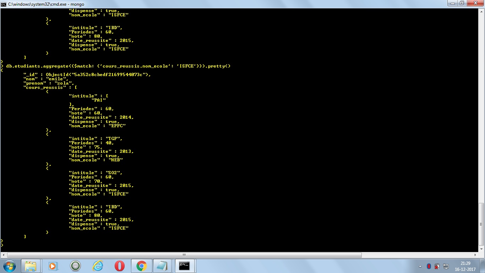Select the cmd.exe taskbar button
Image resolution: width=485 pixels, height=273 pixels.
(x=185, y=266)
